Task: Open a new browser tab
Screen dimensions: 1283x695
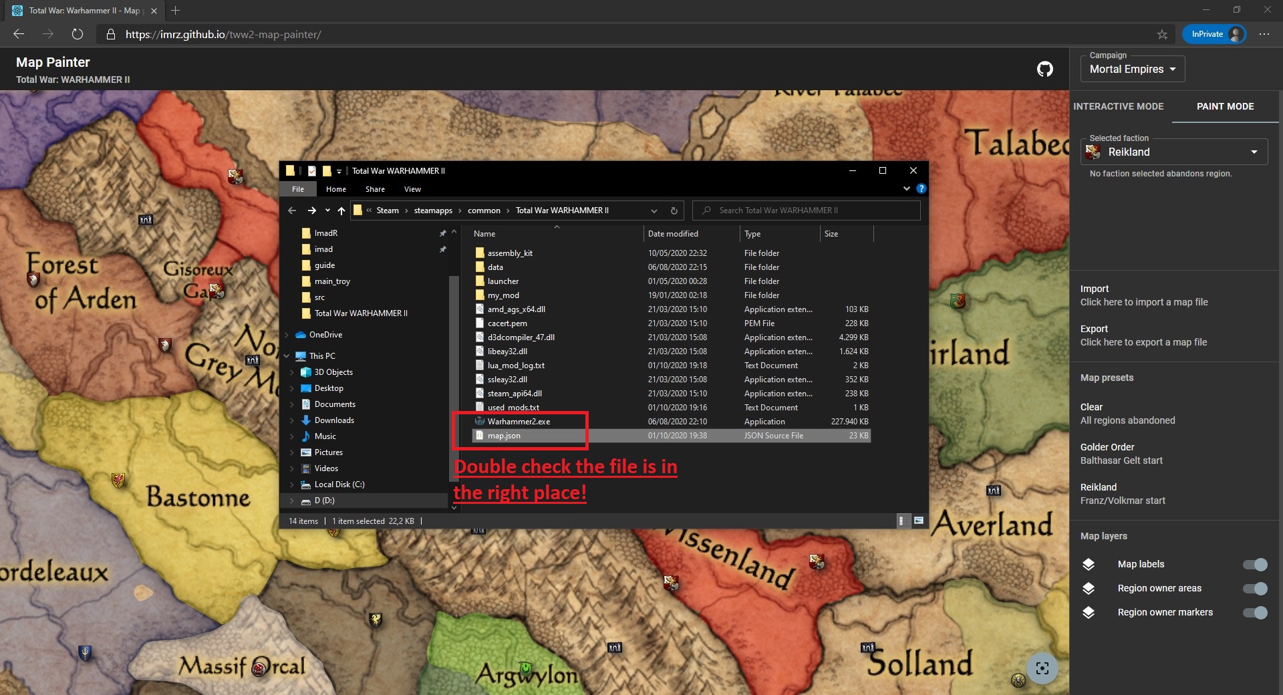Action: coord(175,10)
